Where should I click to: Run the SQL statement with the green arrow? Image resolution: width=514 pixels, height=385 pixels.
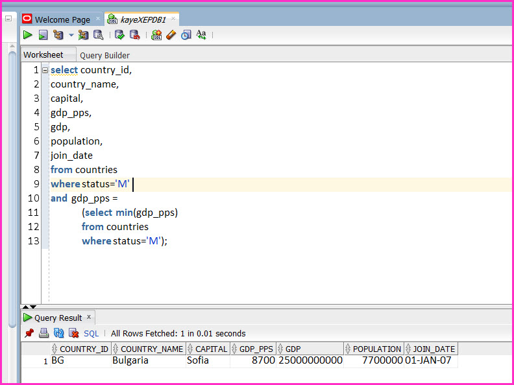point(28,35)
